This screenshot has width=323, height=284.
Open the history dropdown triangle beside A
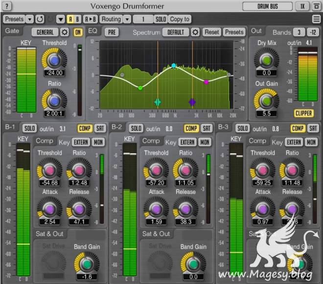61,19
